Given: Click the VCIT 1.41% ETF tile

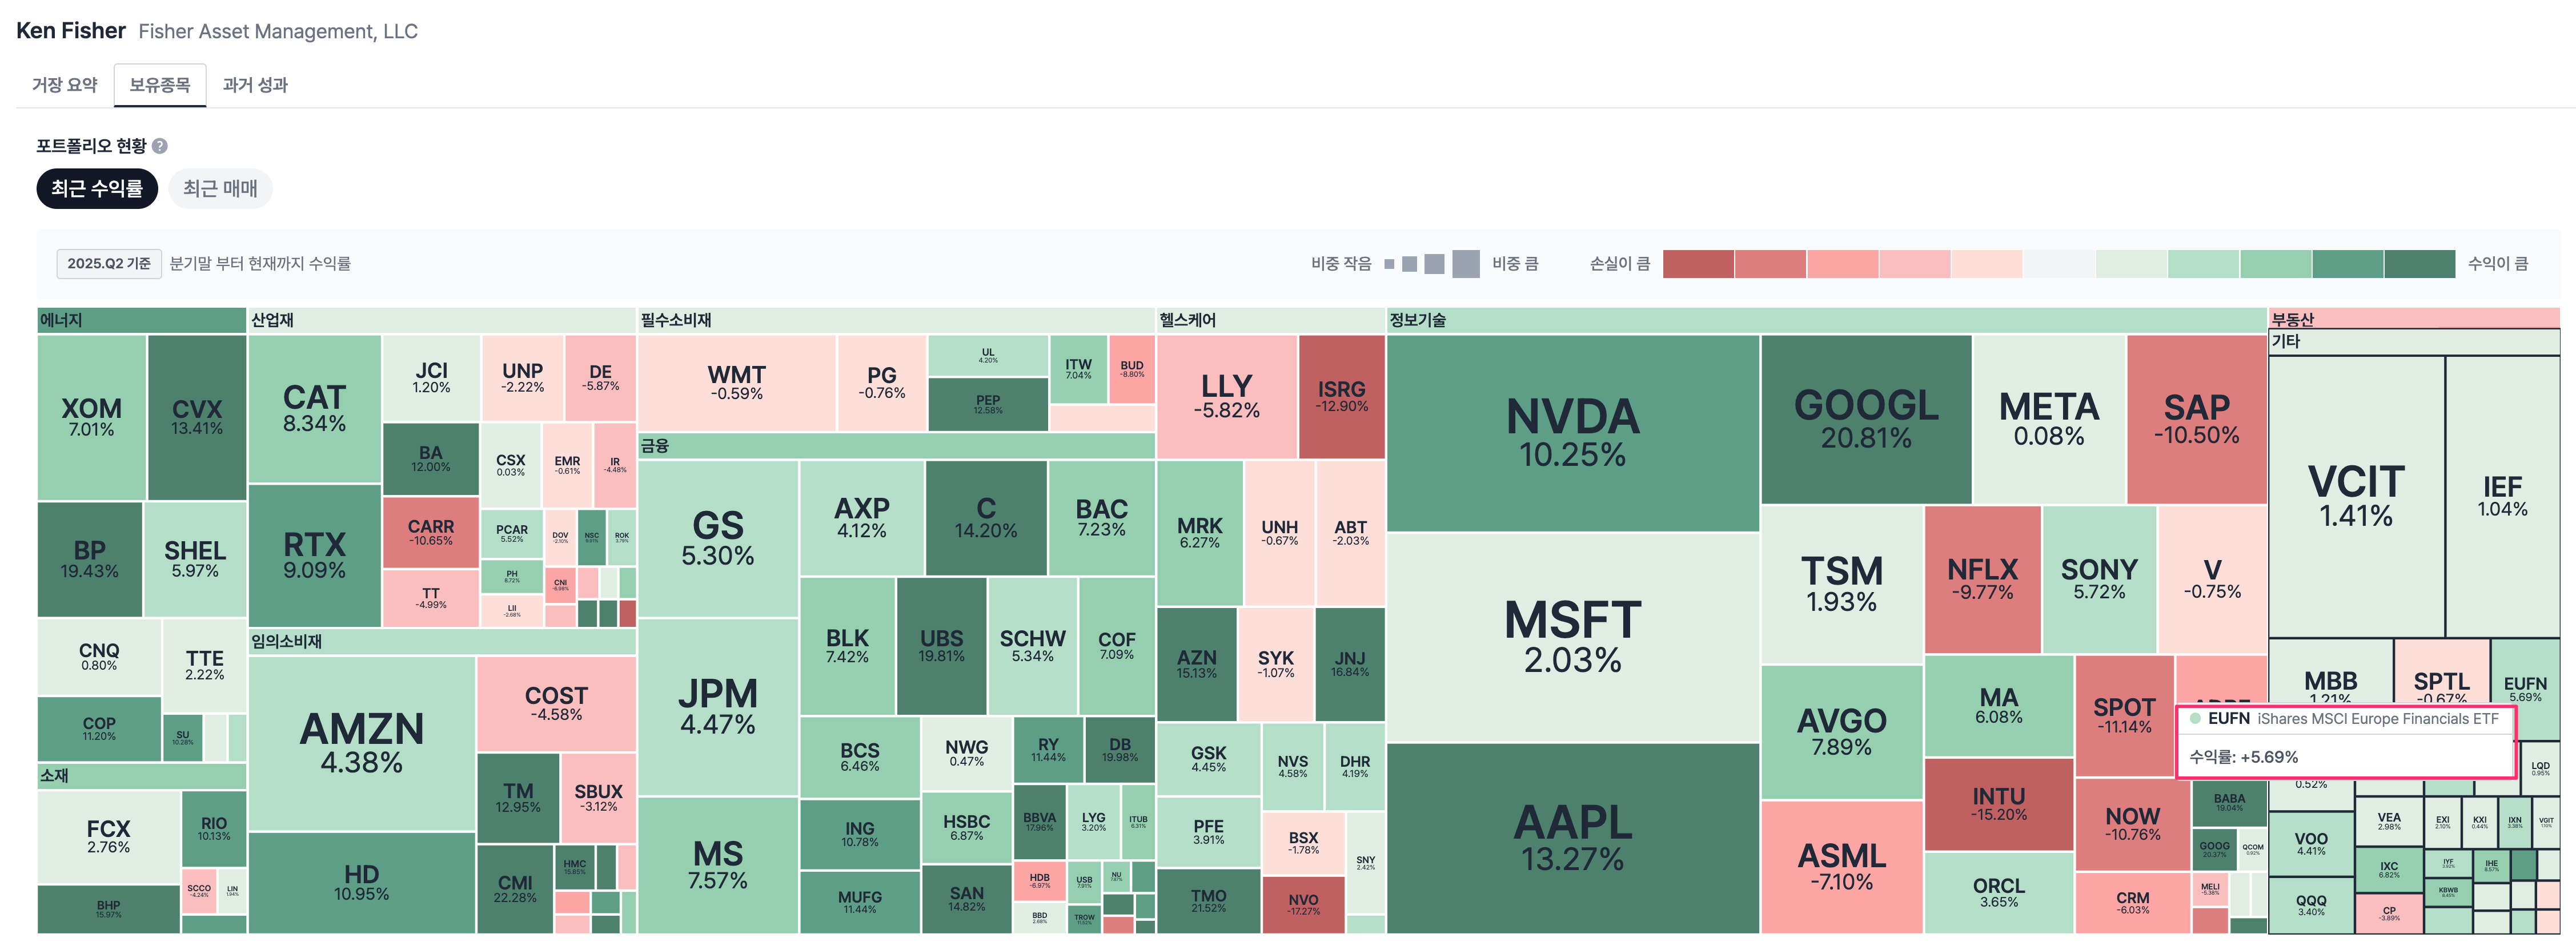Looking at the screenshot, I should [x=2355, y=496].
